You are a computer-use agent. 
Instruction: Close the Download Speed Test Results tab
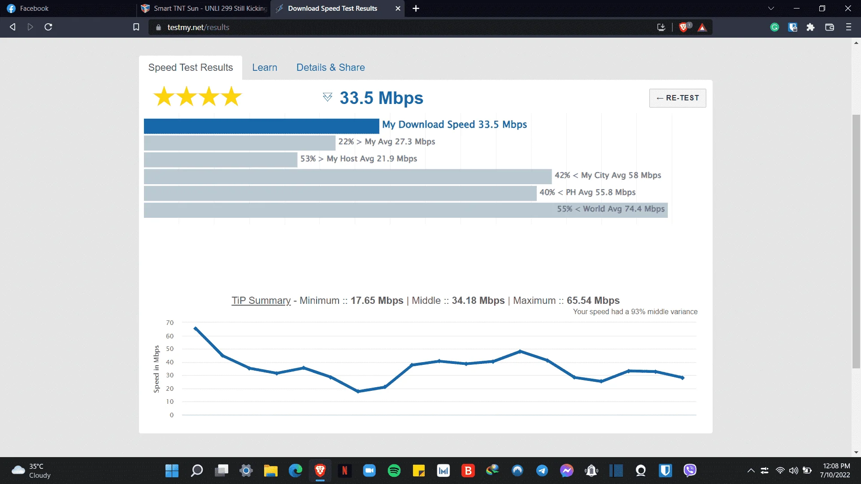398,9
